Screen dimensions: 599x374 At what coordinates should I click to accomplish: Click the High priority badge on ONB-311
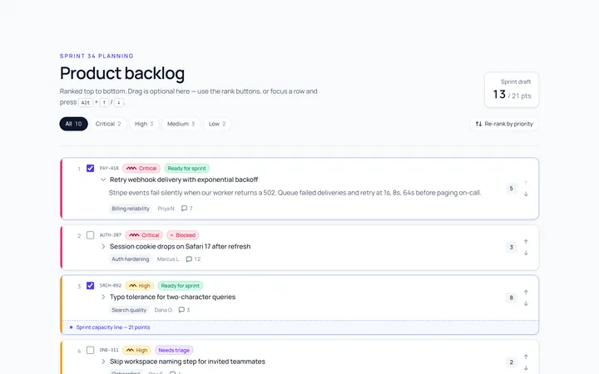(x=136, y=350)
